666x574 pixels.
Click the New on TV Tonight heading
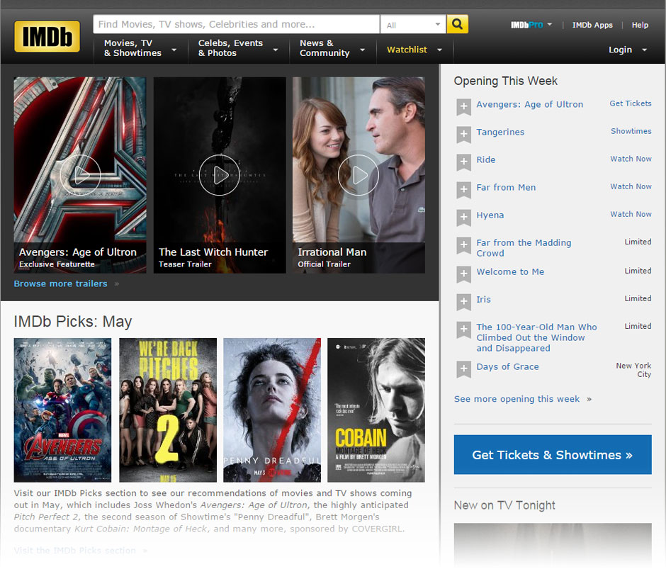(x=504, y=505)
